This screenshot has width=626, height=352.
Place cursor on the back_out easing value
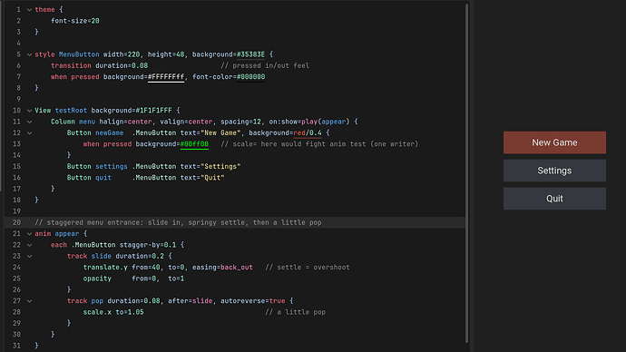click(237, 268)
